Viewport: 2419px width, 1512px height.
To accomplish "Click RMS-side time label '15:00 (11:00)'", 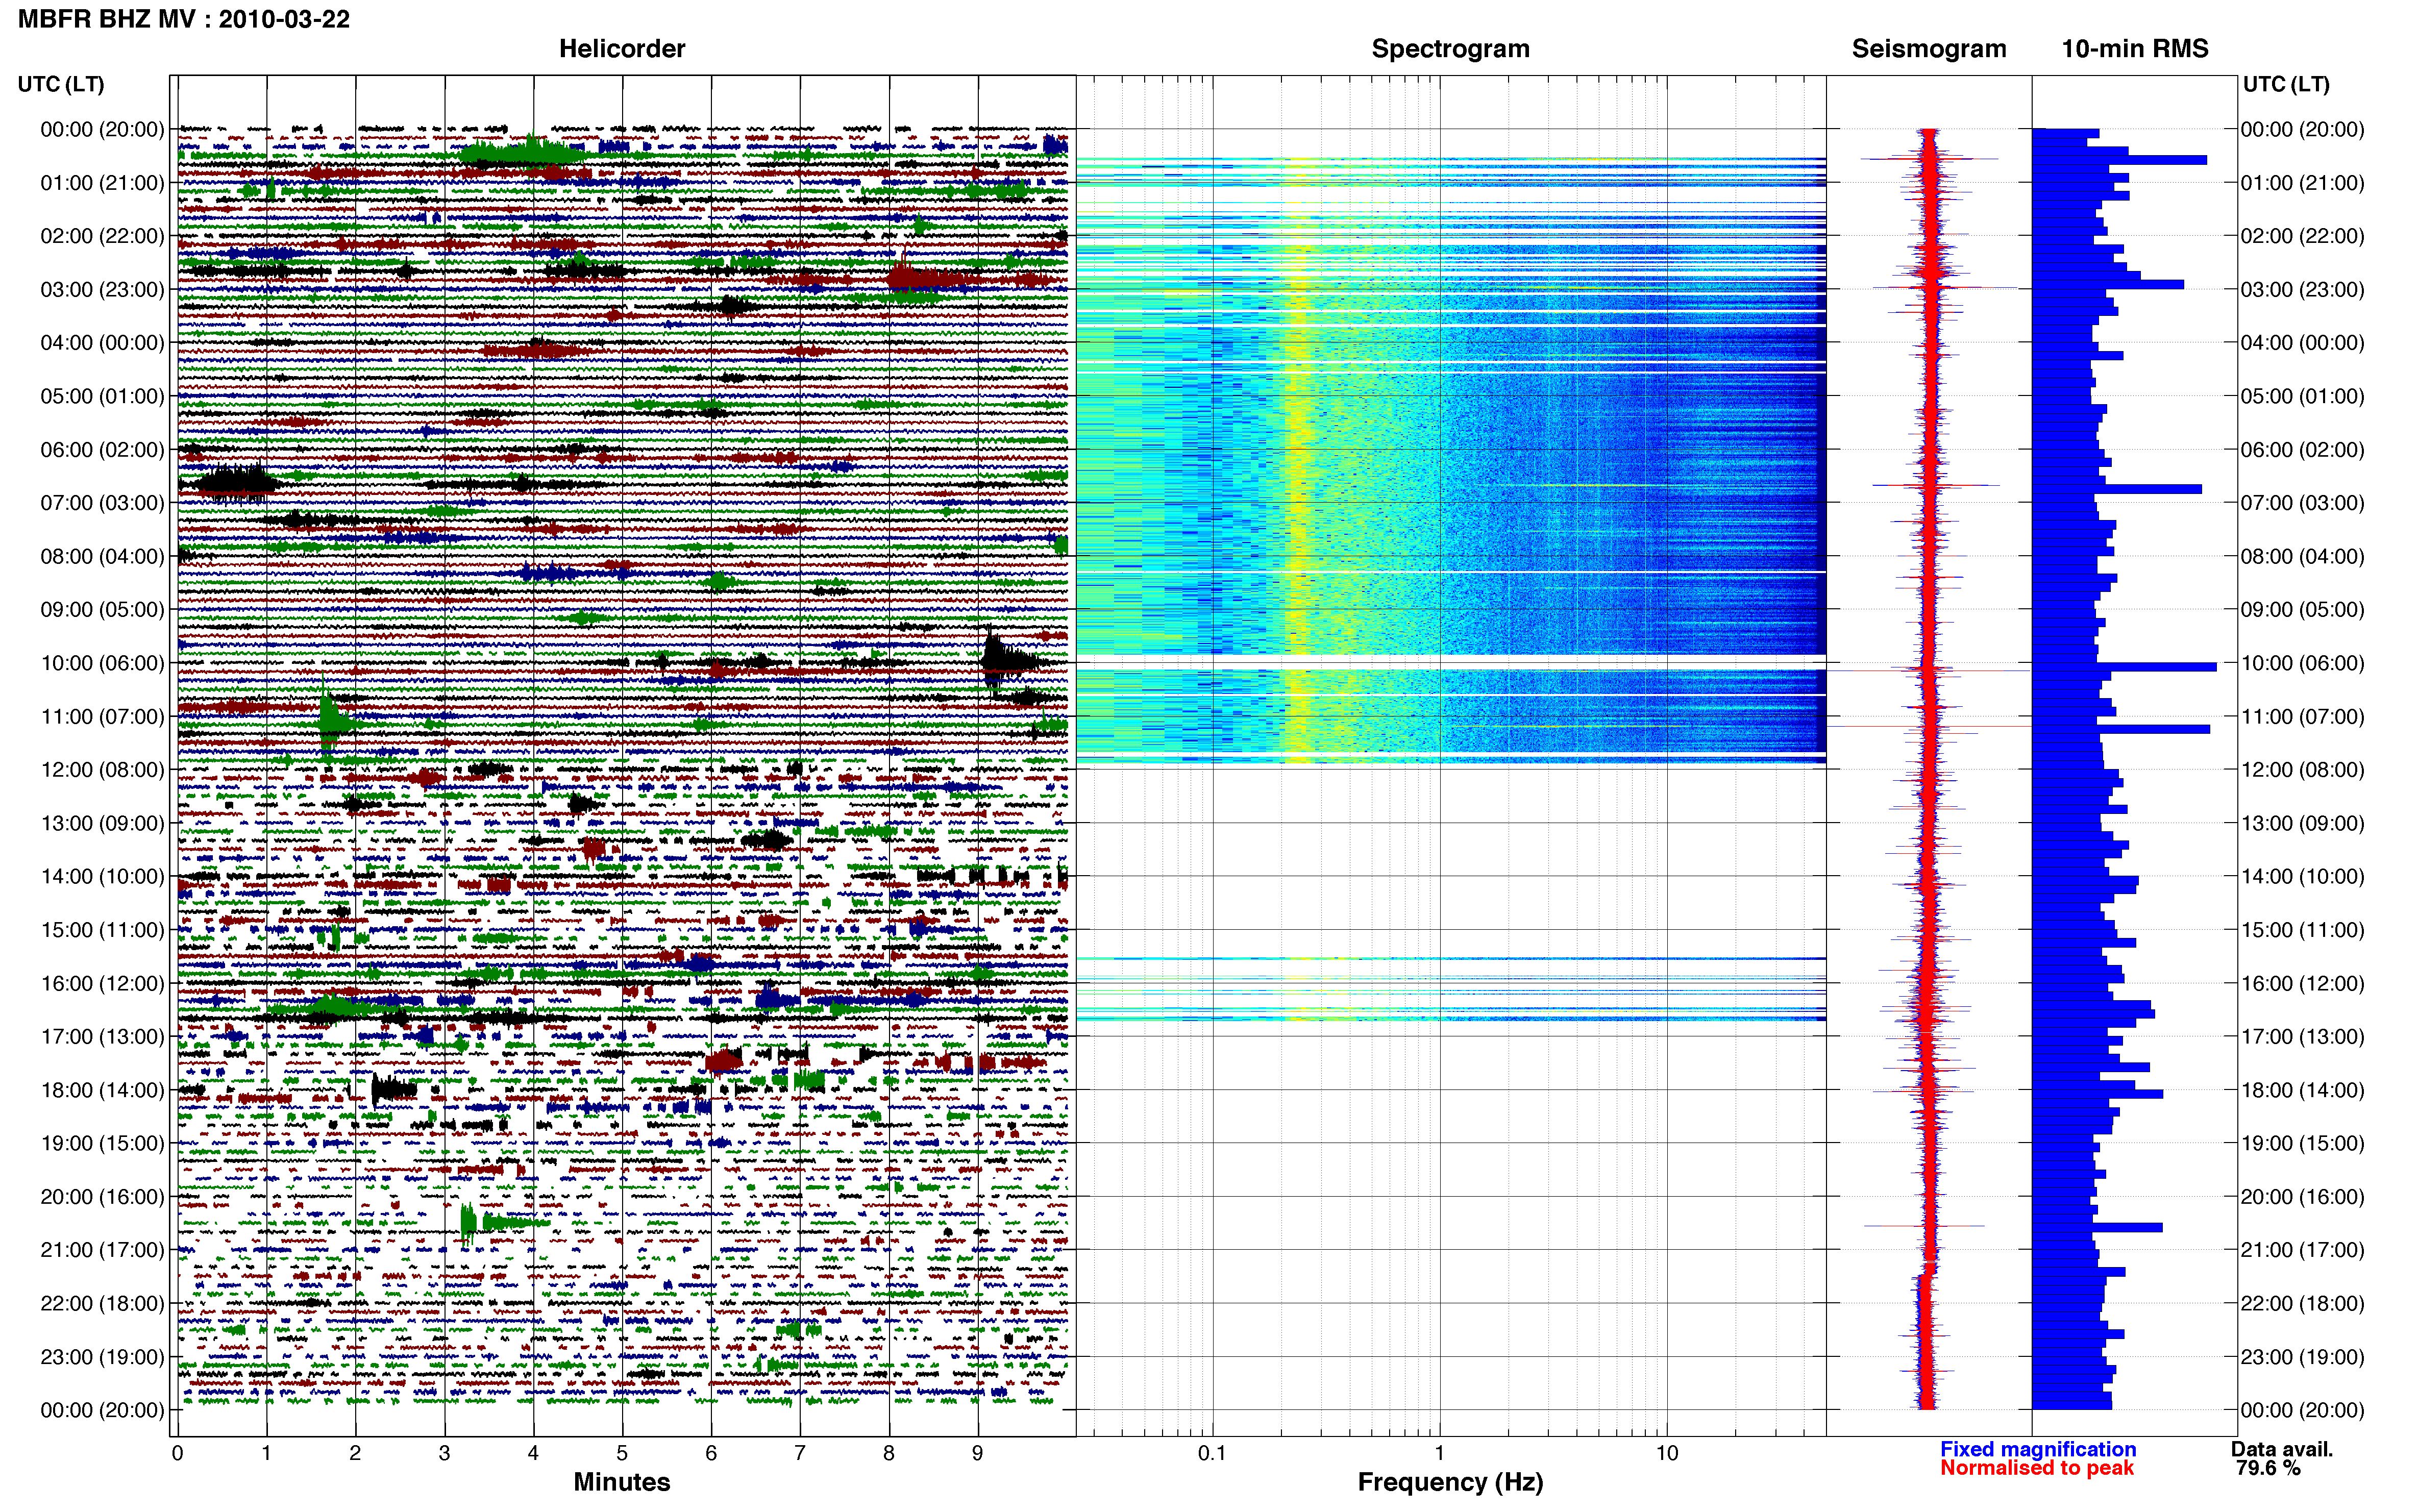I will 2302,930.
